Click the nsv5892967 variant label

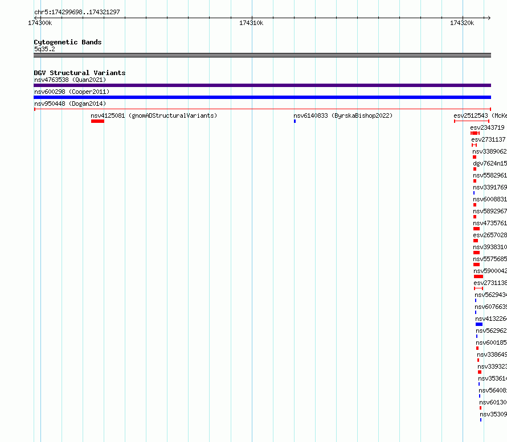tap(490, 211)
